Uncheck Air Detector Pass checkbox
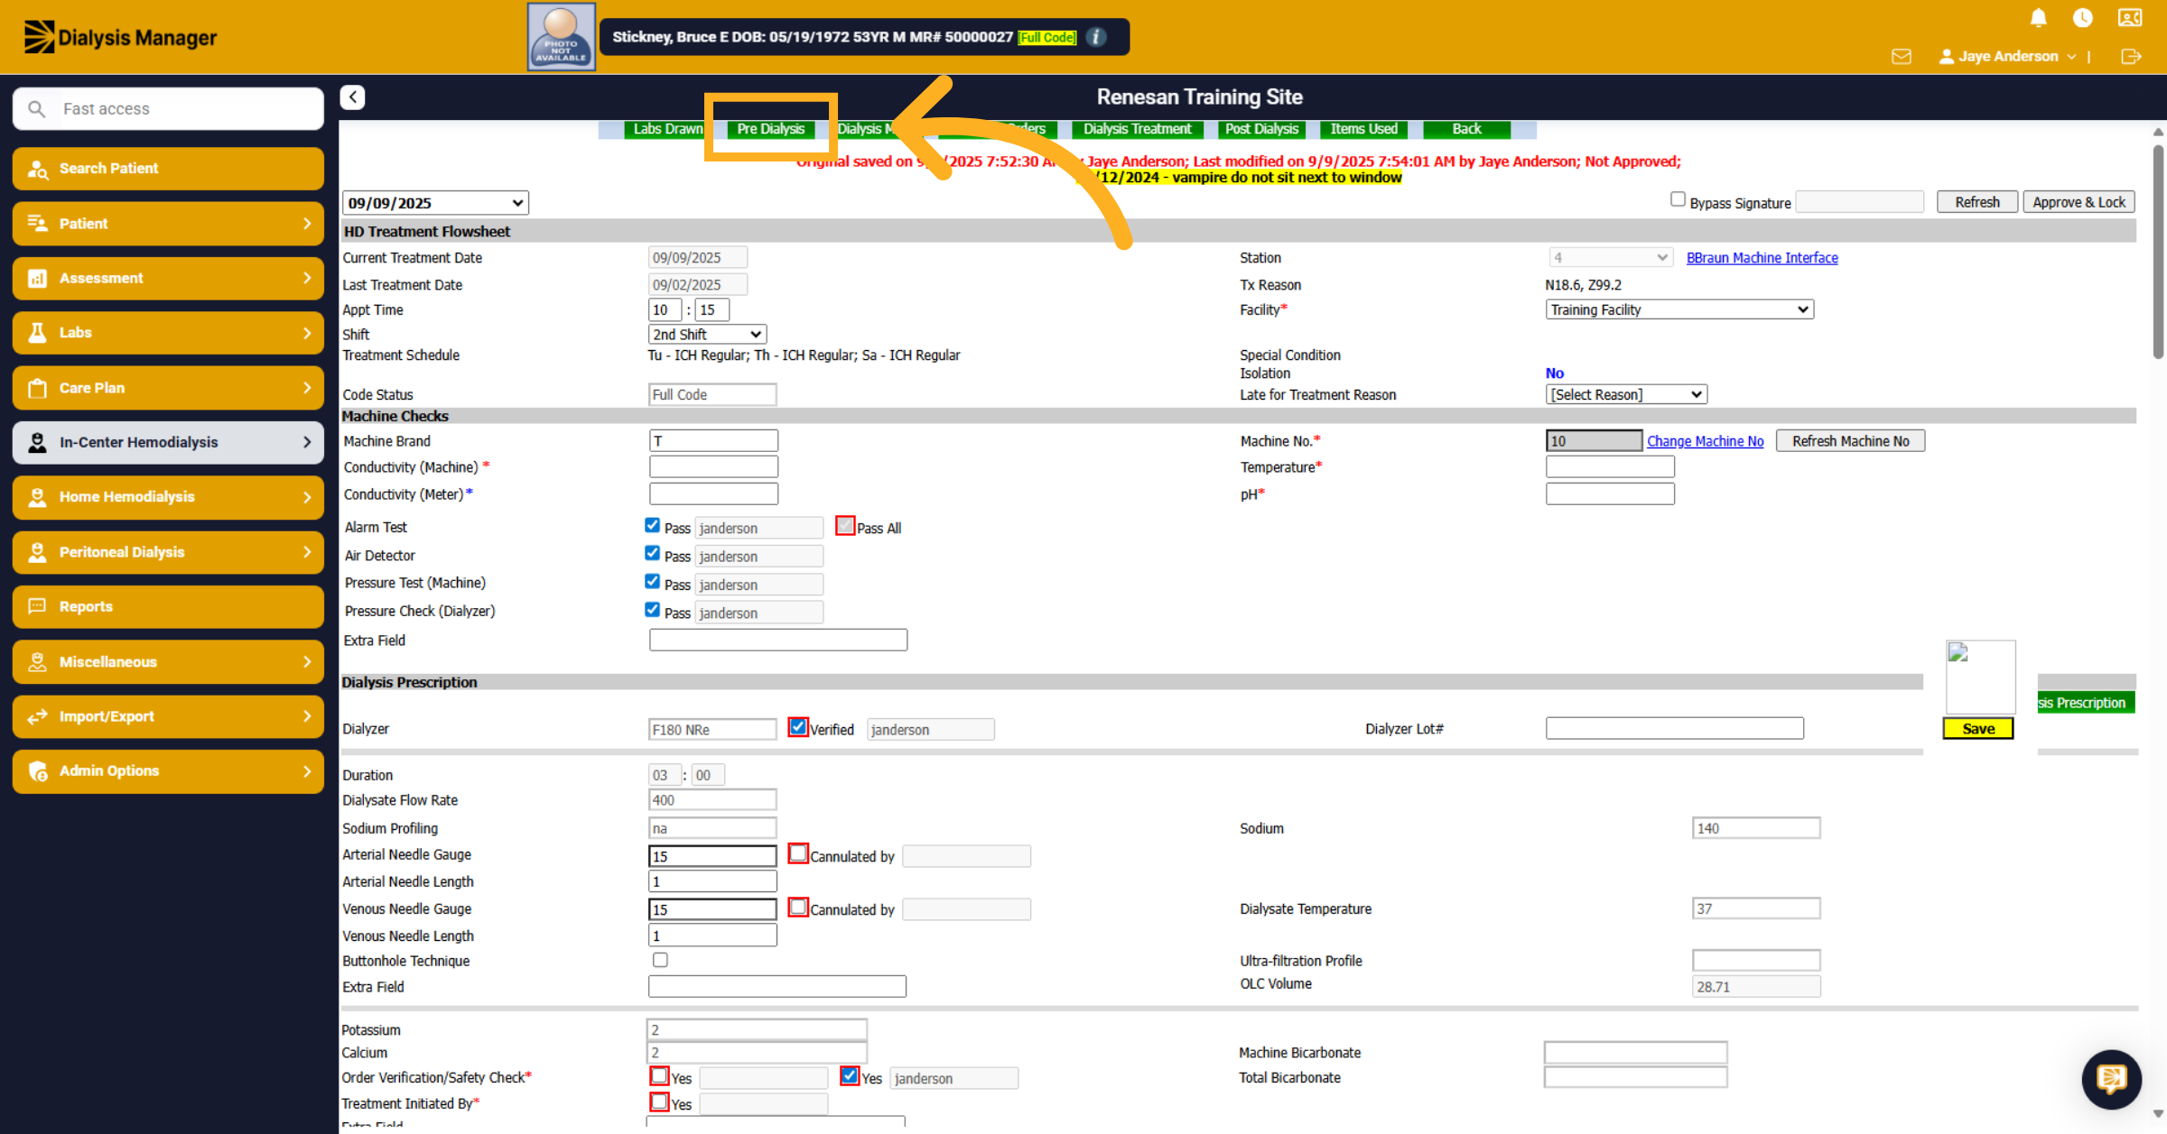2167x1134 pixels. (x=652, y=553)
